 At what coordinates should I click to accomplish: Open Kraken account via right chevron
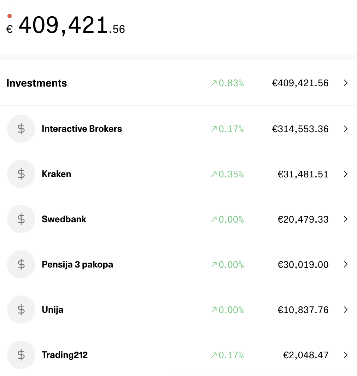[345, 174]
